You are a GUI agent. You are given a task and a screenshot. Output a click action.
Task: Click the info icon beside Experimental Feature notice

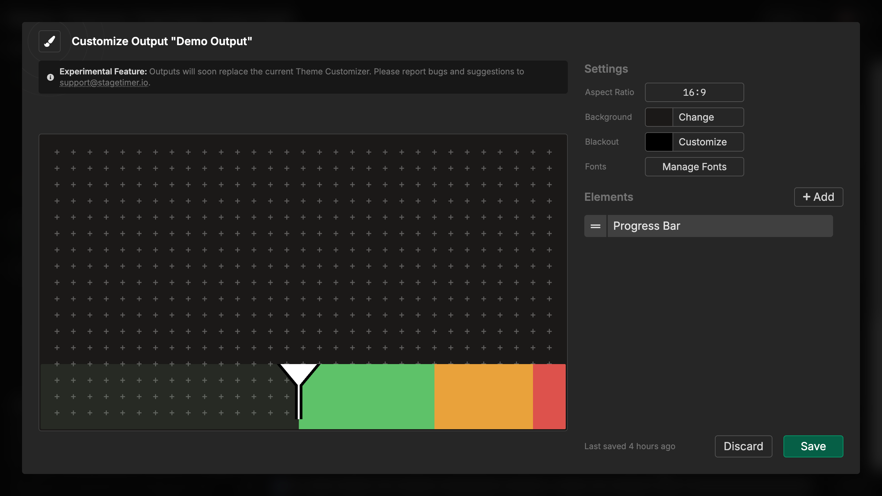pos(51,77)
